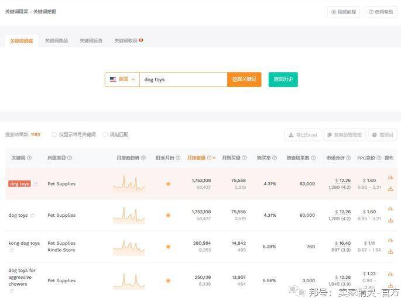Click chart icon in second dog toys row
401x298 pixels.
click(x=390, y=209)
